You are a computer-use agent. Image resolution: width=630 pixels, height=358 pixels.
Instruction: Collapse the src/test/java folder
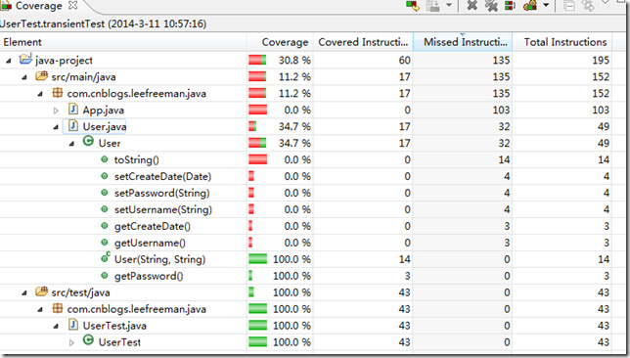pyautogui.click(x=24, y=292)
